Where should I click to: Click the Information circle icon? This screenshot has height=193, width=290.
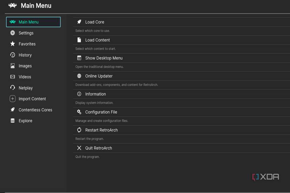[79, 94]
